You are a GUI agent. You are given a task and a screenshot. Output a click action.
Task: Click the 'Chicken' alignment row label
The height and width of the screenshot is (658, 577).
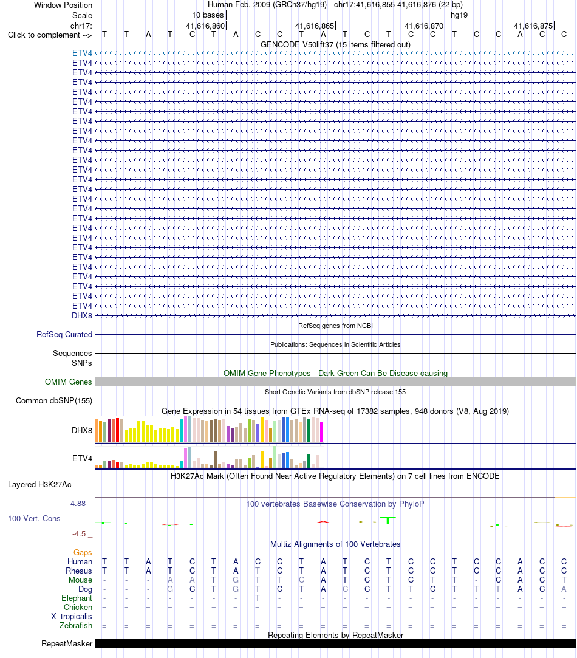click(x=78, y=607)
